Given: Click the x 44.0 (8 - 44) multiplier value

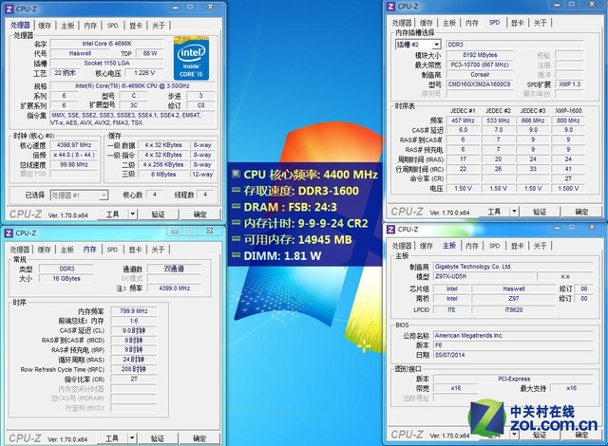Looking at the screenshot, I should (x=74, y=155).
